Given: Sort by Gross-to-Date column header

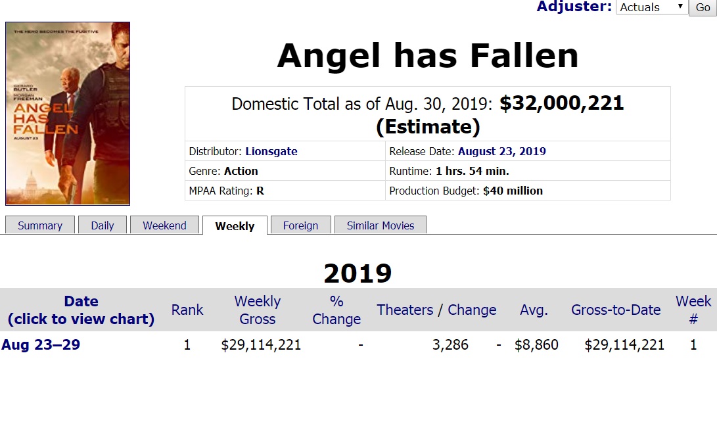Looking at the screenshot, I should tap(616, 310).
